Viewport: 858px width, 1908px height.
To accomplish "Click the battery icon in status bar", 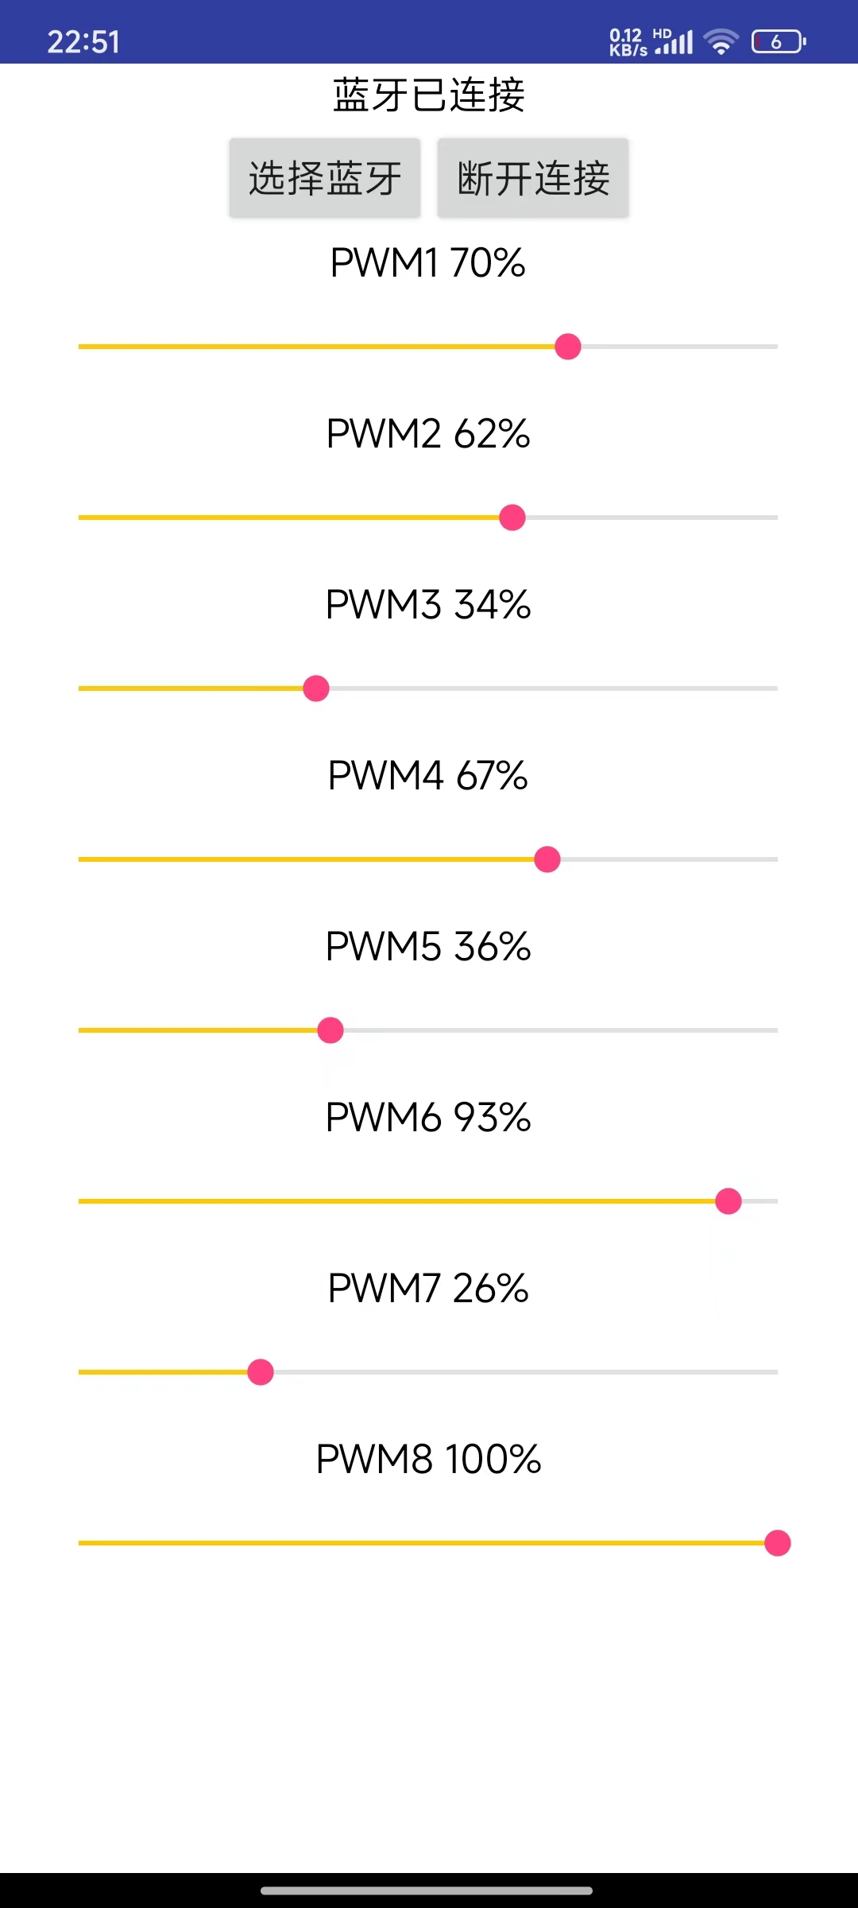I will [x=779, y=41].
